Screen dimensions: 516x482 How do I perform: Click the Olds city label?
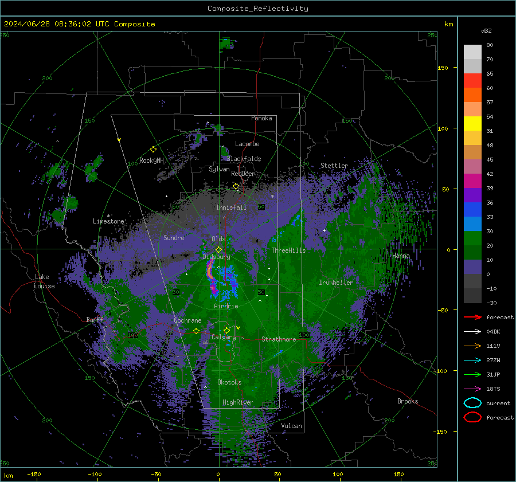pos(218,239)
